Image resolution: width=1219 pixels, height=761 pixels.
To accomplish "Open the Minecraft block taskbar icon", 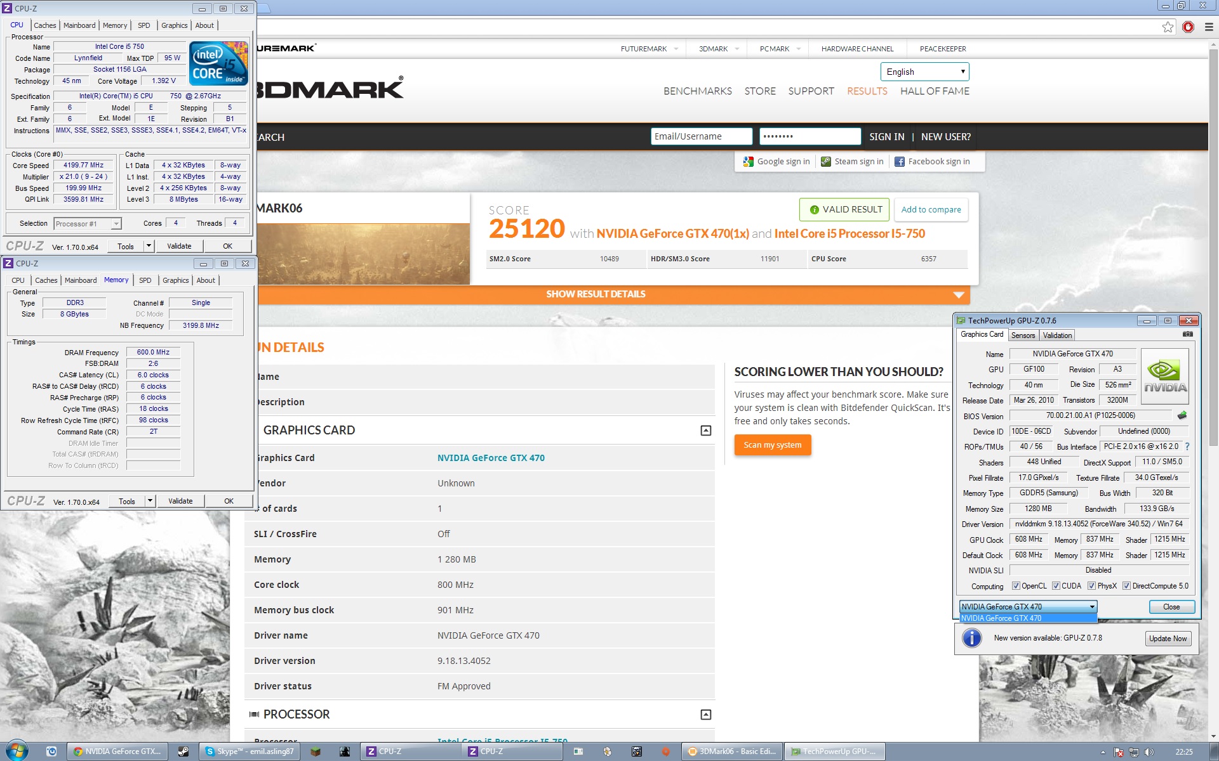I will coord(315,751).
